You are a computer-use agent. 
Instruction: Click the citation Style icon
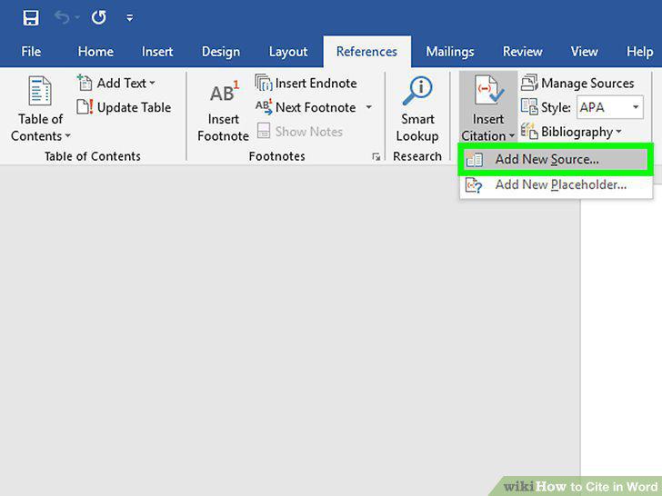click(x=529, y=106)
